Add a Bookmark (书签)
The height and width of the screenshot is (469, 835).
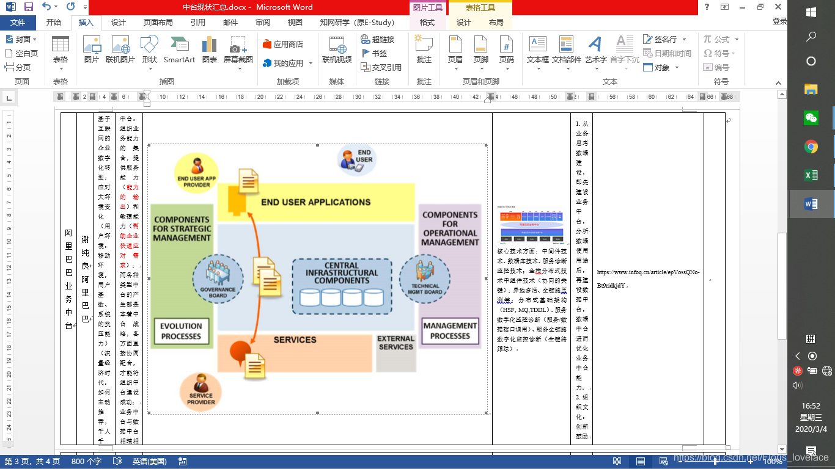coord(373,53)
